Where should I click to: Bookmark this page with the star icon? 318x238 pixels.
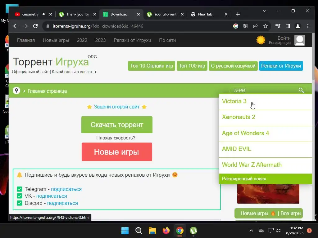click(266, 26)
